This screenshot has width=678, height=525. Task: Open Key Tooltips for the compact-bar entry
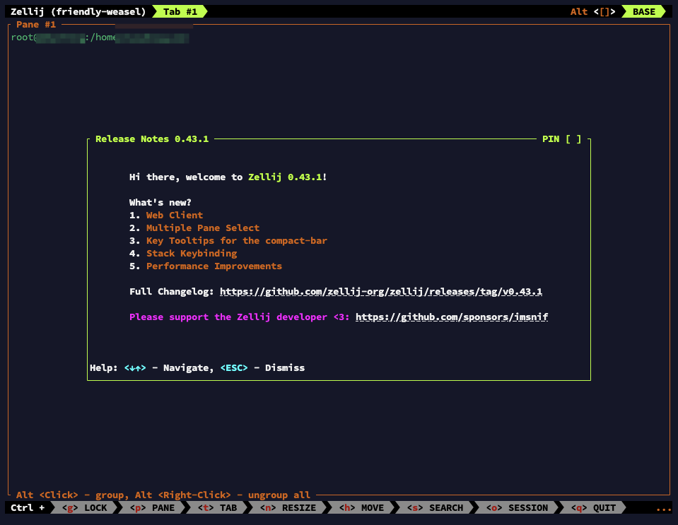pyautogui.click(x=236, y=241)
